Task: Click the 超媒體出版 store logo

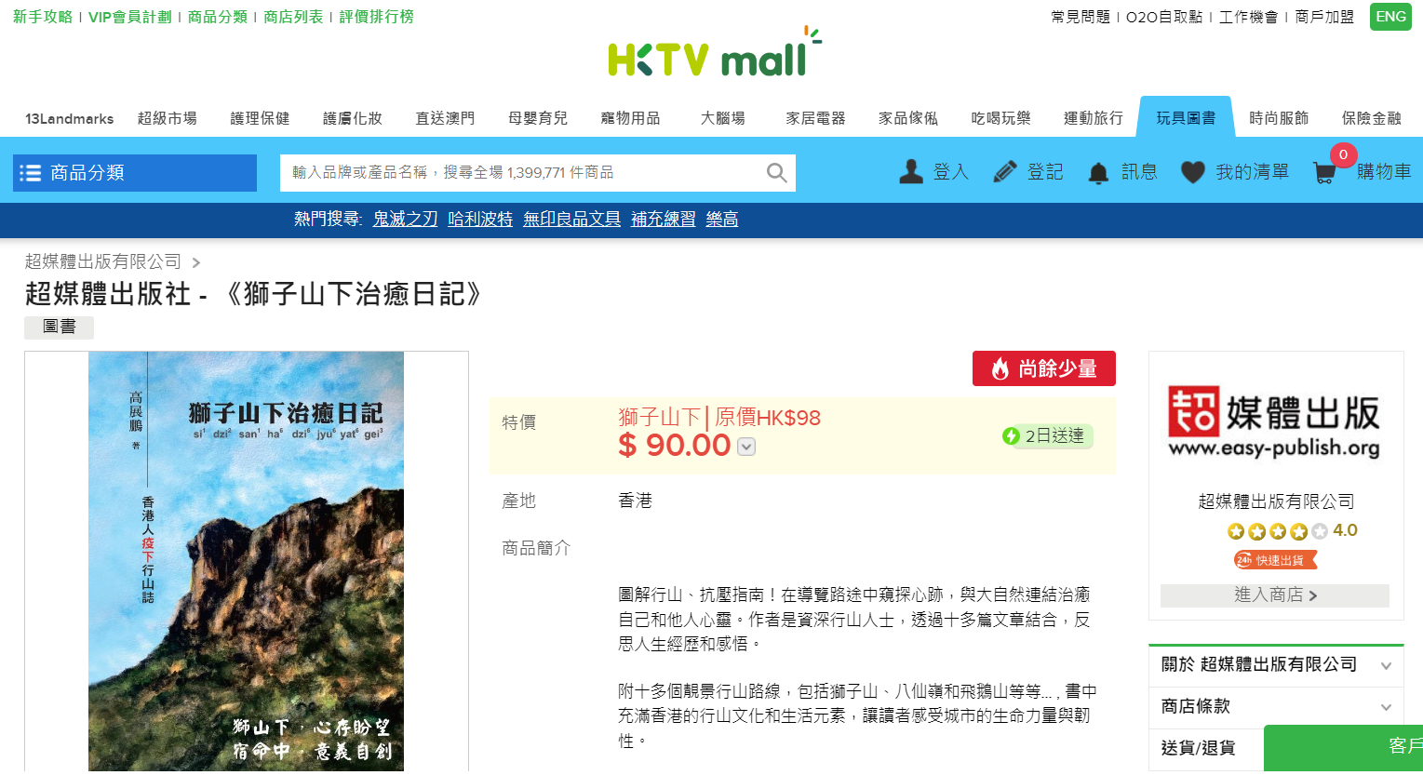Action: pos(1274,421)
